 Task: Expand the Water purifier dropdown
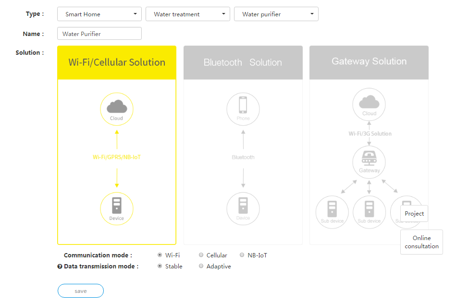(x=276, y=14)
